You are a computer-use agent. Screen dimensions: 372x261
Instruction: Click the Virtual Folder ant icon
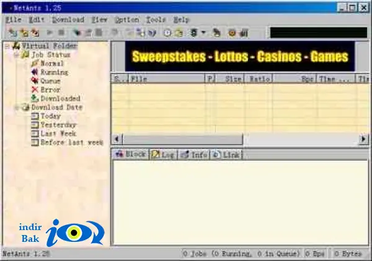tap(16, 46)
